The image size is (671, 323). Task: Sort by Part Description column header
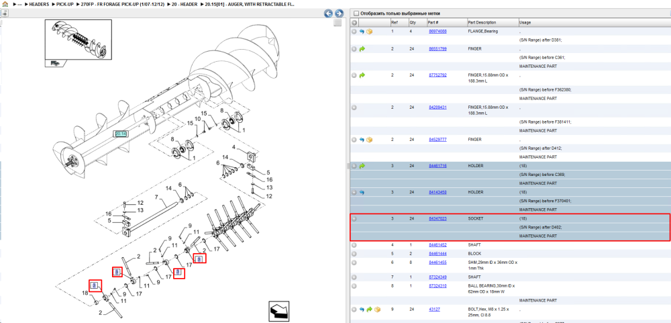492,23
